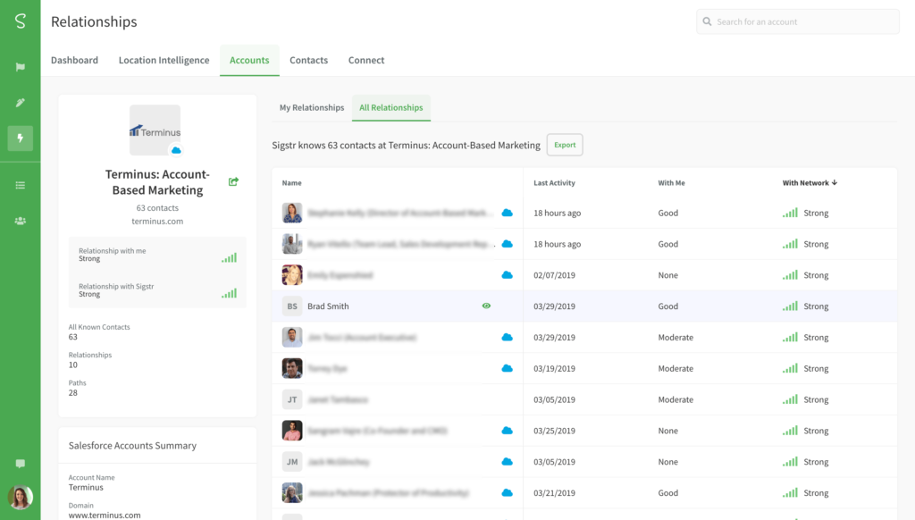The height and width of the screenshot is (520, 915).
Task: Click the signal strength bars in the 03/19/2019 row
Action: click(790, 368)
